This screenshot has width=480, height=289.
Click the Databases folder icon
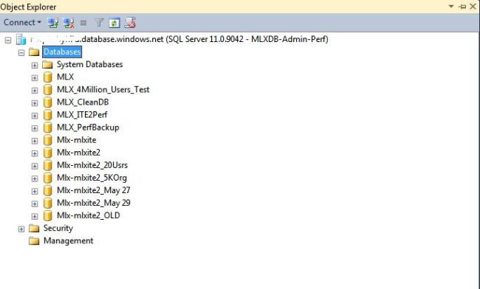[34, 52]
